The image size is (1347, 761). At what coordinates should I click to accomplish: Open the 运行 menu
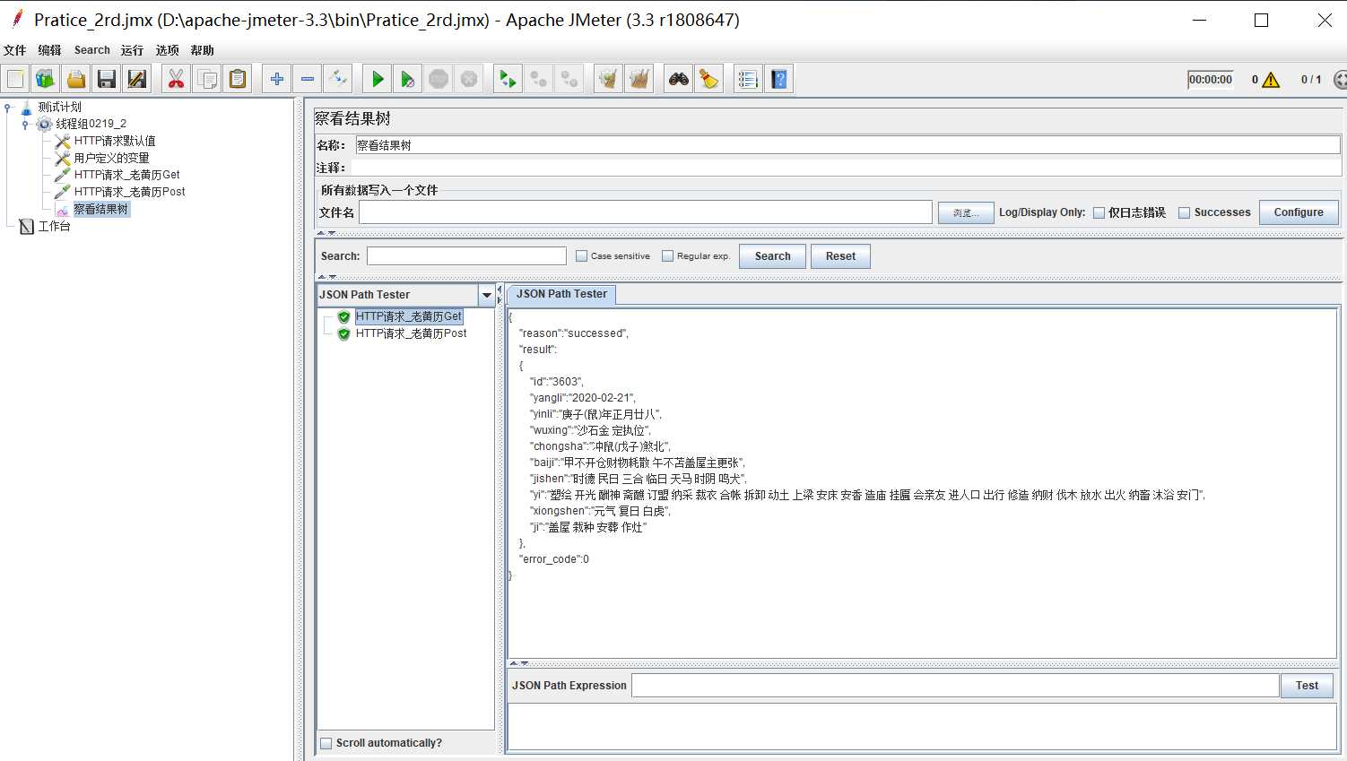tap(132, 50)
